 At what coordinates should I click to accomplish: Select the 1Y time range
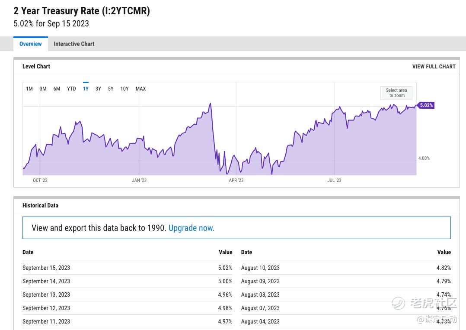(86, 89)
